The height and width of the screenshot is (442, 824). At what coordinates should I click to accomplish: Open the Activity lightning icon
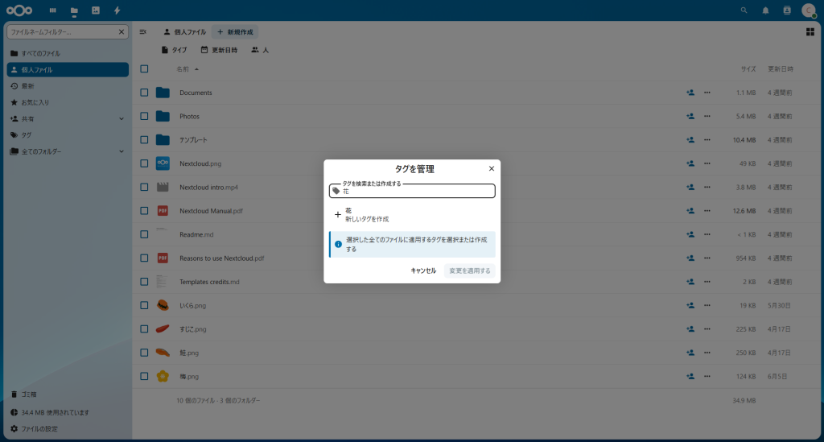(x=117, y=10)
